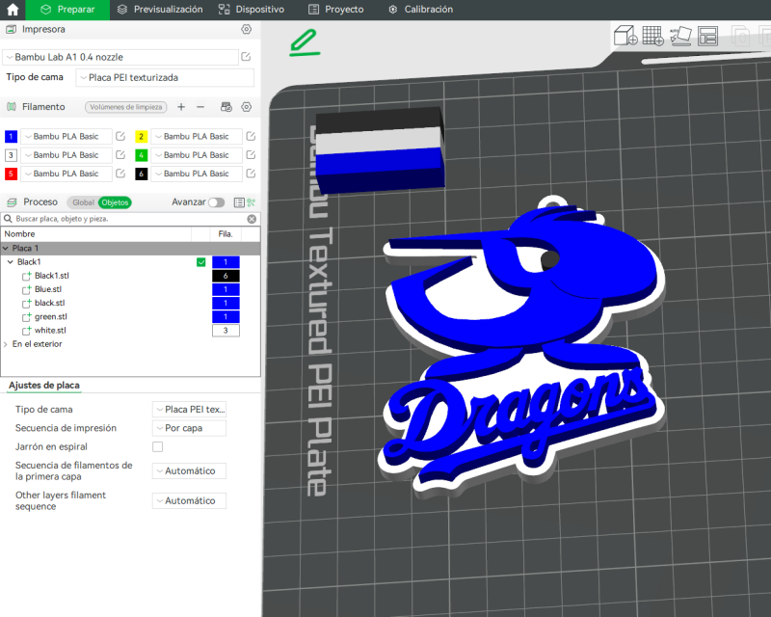Image resolution: width=771 pixels, height=617 pixels.
Task: Click filament 2 yellow color swatch
Action: (141, 136)
